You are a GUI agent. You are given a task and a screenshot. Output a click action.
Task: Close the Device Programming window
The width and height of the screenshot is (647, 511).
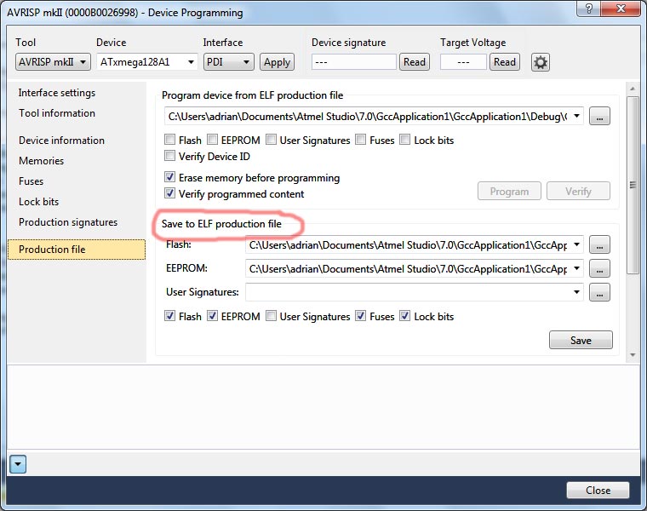[621, 9]
